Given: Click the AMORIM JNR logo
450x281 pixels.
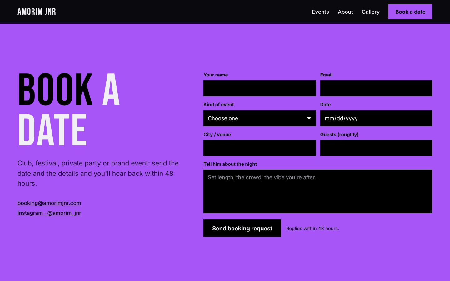Looking at the screenshot, I should tap(37, 12).
